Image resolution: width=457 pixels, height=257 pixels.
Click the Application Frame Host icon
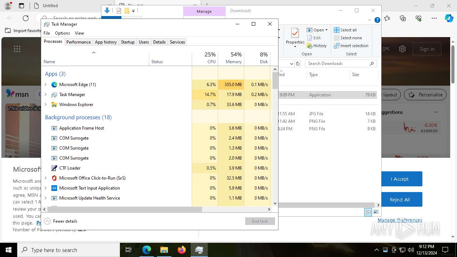click(x=54, y=128)
